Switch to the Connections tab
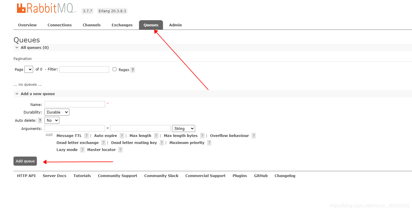This screenshot has height=211, width=412. pyautogui.click(x=60, y=25)
